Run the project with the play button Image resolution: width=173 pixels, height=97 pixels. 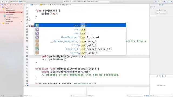2,2
